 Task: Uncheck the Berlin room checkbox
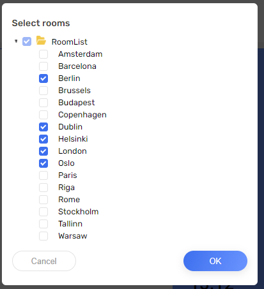pos(43,78)
